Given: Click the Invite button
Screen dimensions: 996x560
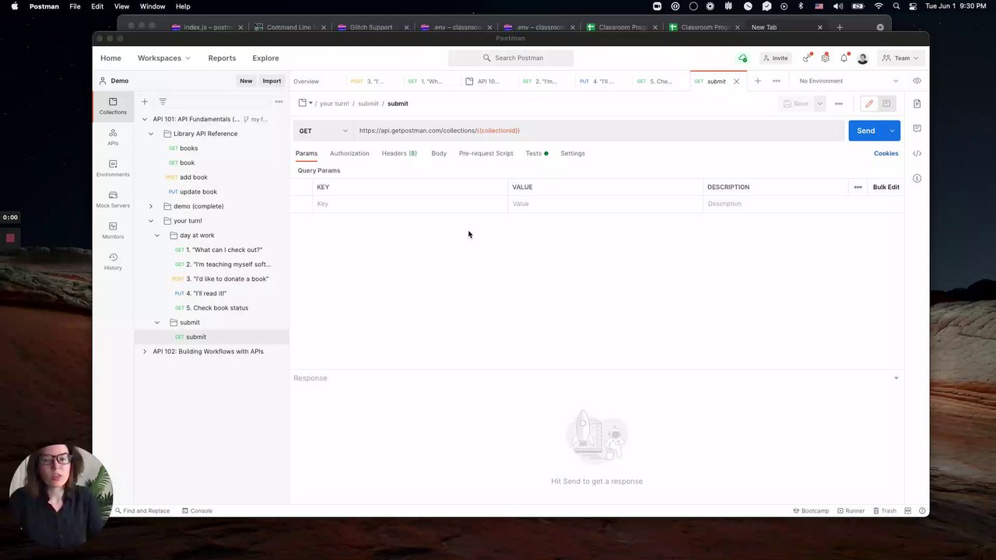Looking at the screenshot, I should [x=775, y=58].
